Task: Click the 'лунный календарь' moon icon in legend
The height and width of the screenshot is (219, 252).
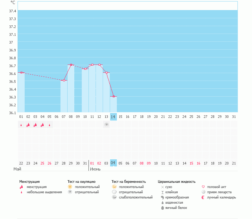Action: click(x=203, y=197)
